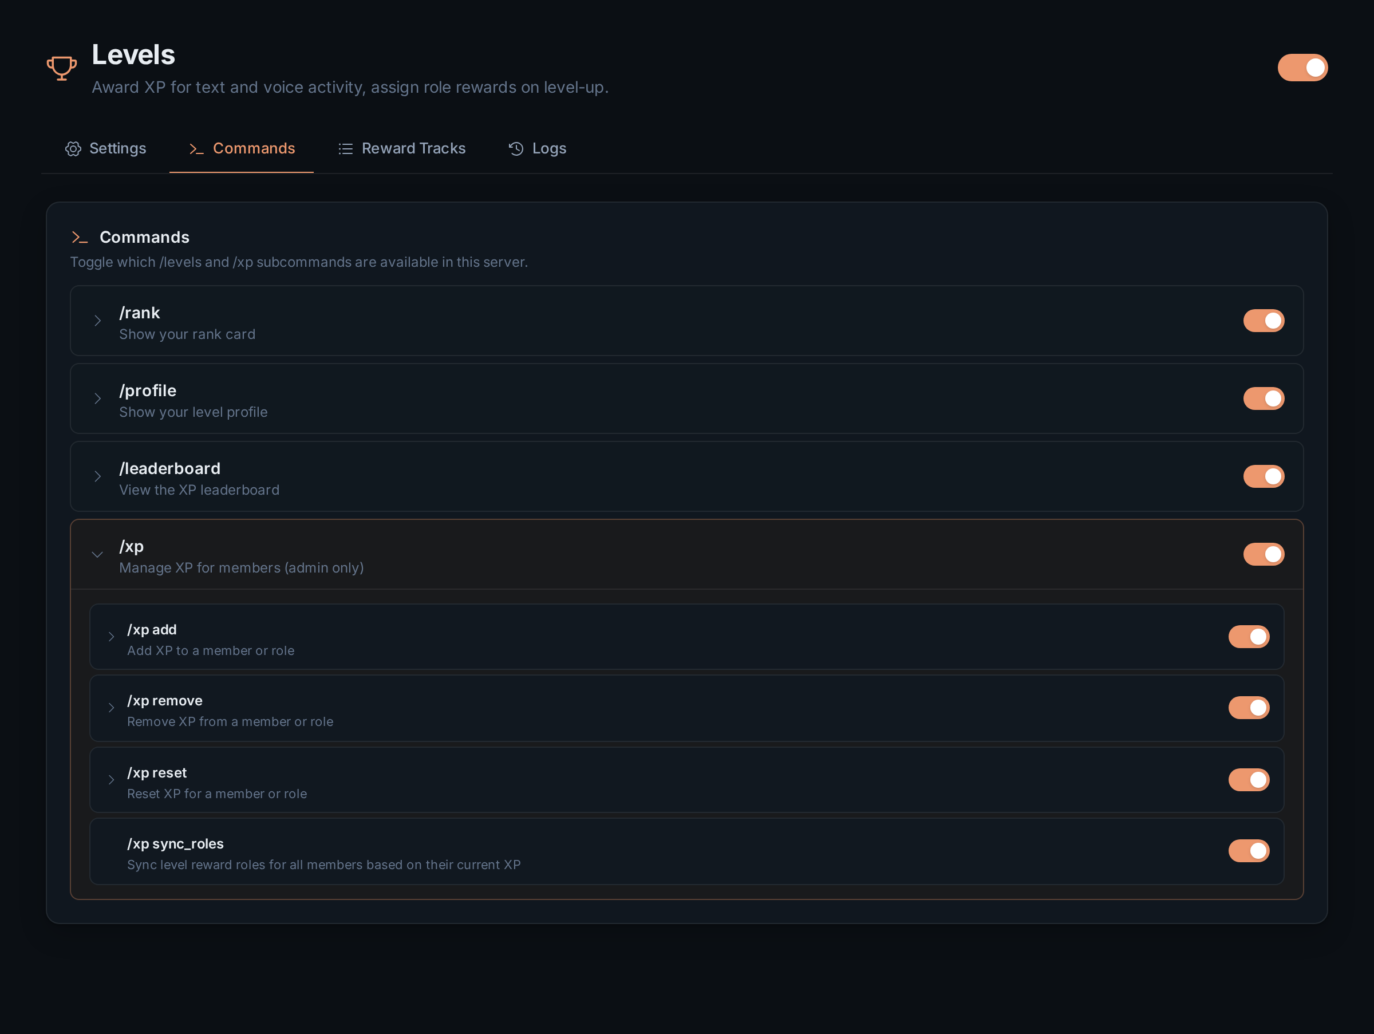This screenshot has width=1374, height=1034.
Task: Disable the Levels module master toggle
Action: pos(1302,68)
